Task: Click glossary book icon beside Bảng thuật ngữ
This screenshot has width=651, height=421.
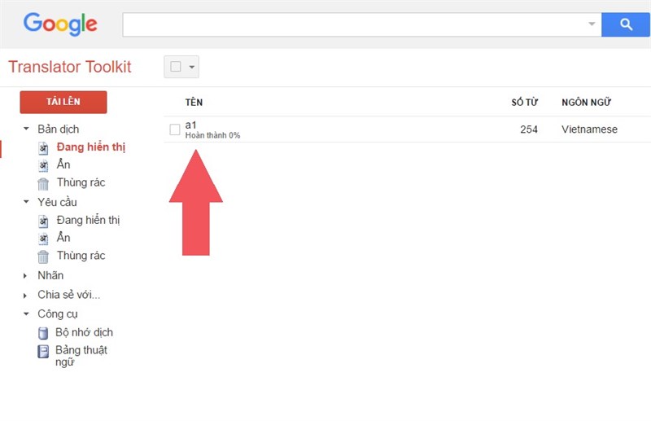Action: pos(43,351)
